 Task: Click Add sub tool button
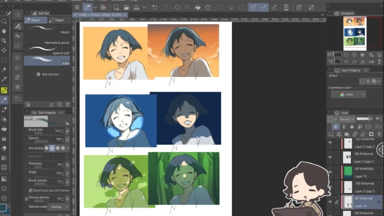click(48, 74)
